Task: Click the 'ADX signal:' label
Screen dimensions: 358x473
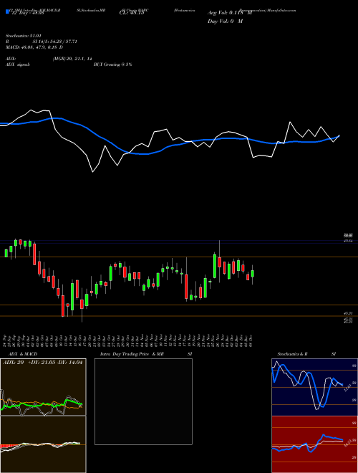Action: 17,64
